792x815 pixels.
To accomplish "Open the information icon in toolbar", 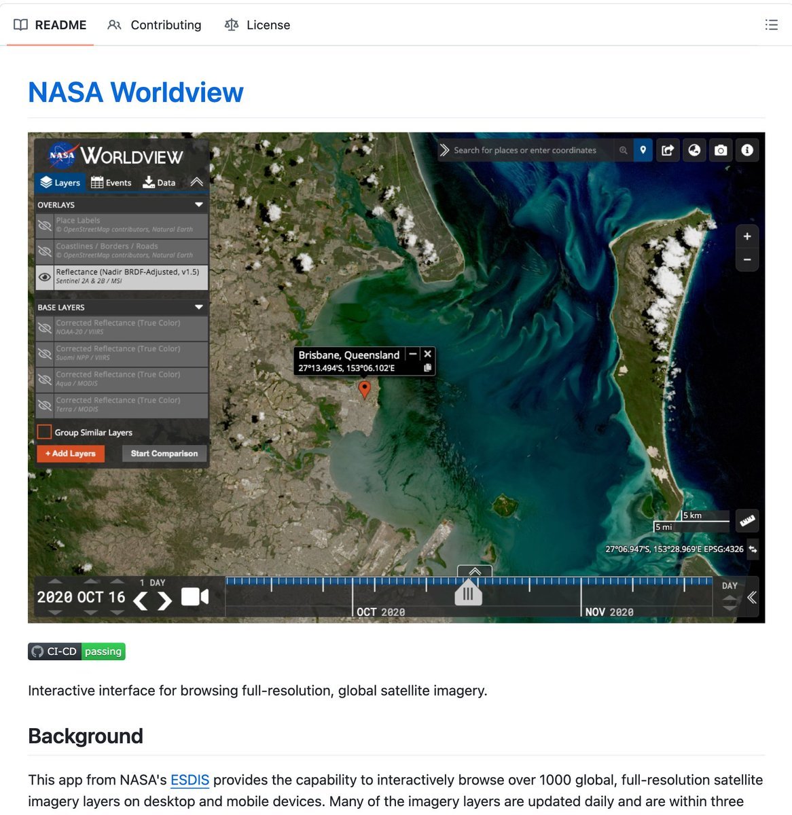I will [x=747, y=151].
